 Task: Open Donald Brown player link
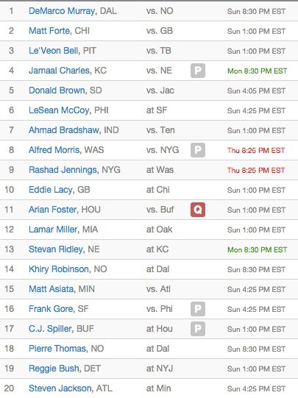[x=57, y=90]
